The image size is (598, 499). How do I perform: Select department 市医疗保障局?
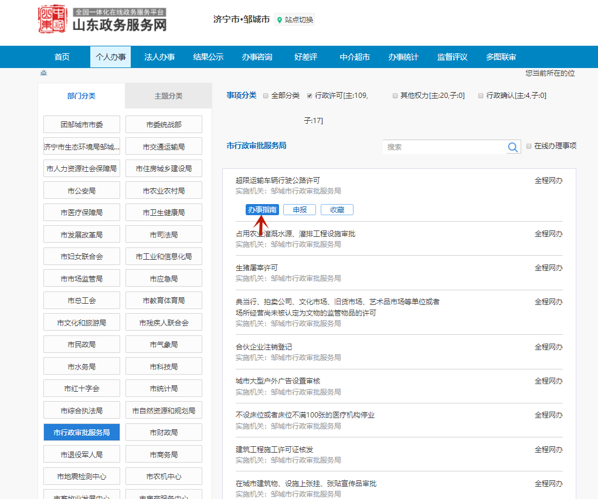[x=81, y=212]
